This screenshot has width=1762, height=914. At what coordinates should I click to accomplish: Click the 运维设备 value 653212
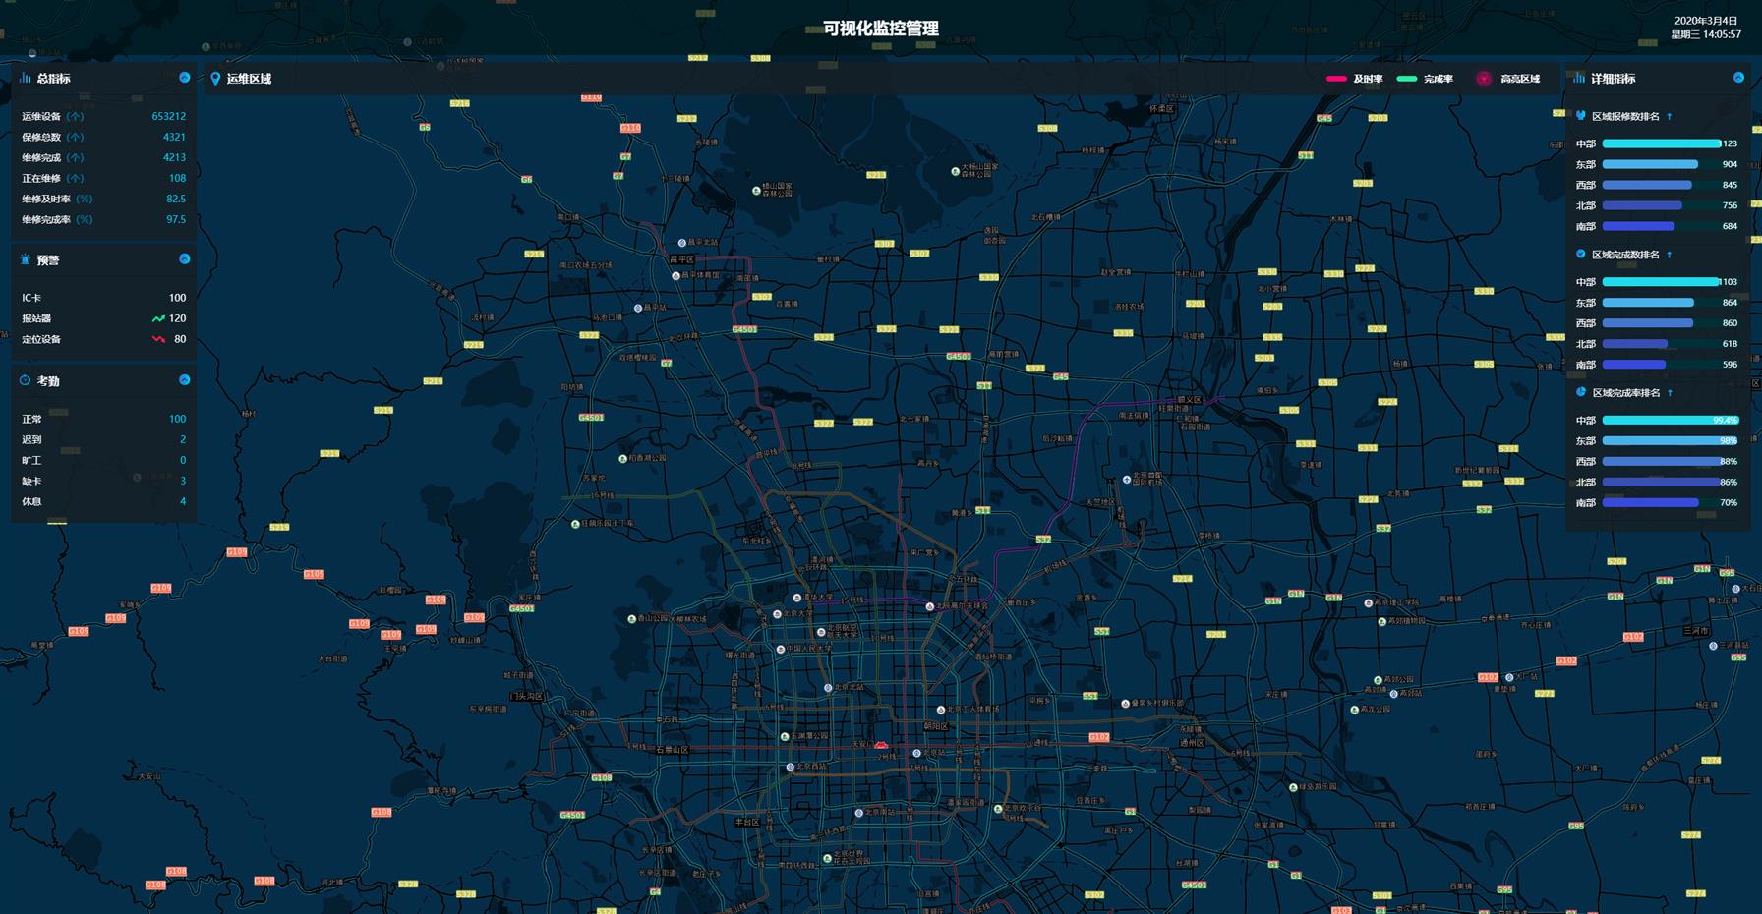point(168,116)
